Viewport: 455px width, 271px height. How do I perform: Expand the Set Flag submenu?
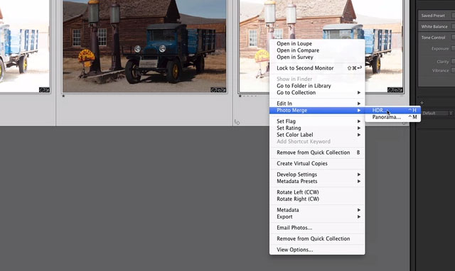(x=317, y=121)
